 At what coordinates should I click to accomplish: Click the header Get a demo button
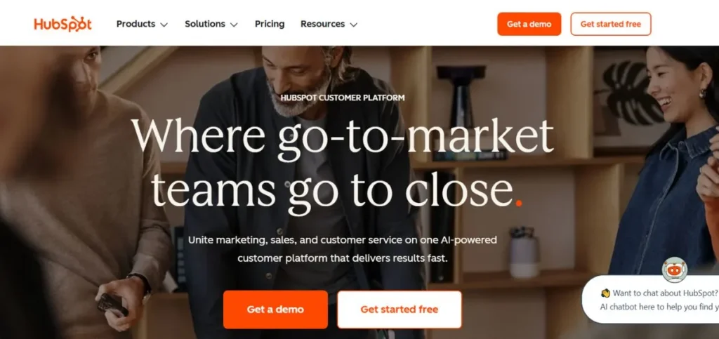coord(529,24)
